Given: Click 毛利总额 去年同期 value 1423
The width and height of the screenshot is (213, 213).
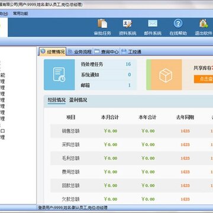Looking at the screenshot, I should point(185,158).
